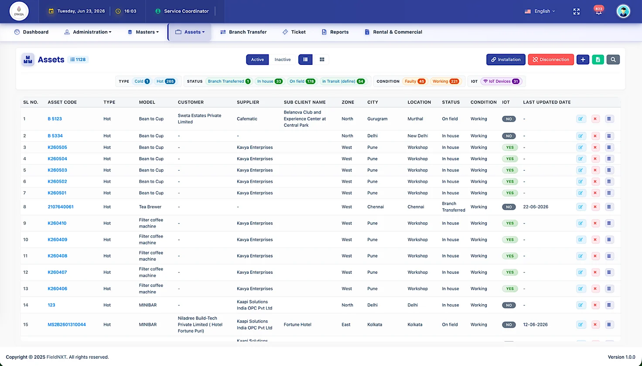Open details menu for K260504

click(609, 159)
